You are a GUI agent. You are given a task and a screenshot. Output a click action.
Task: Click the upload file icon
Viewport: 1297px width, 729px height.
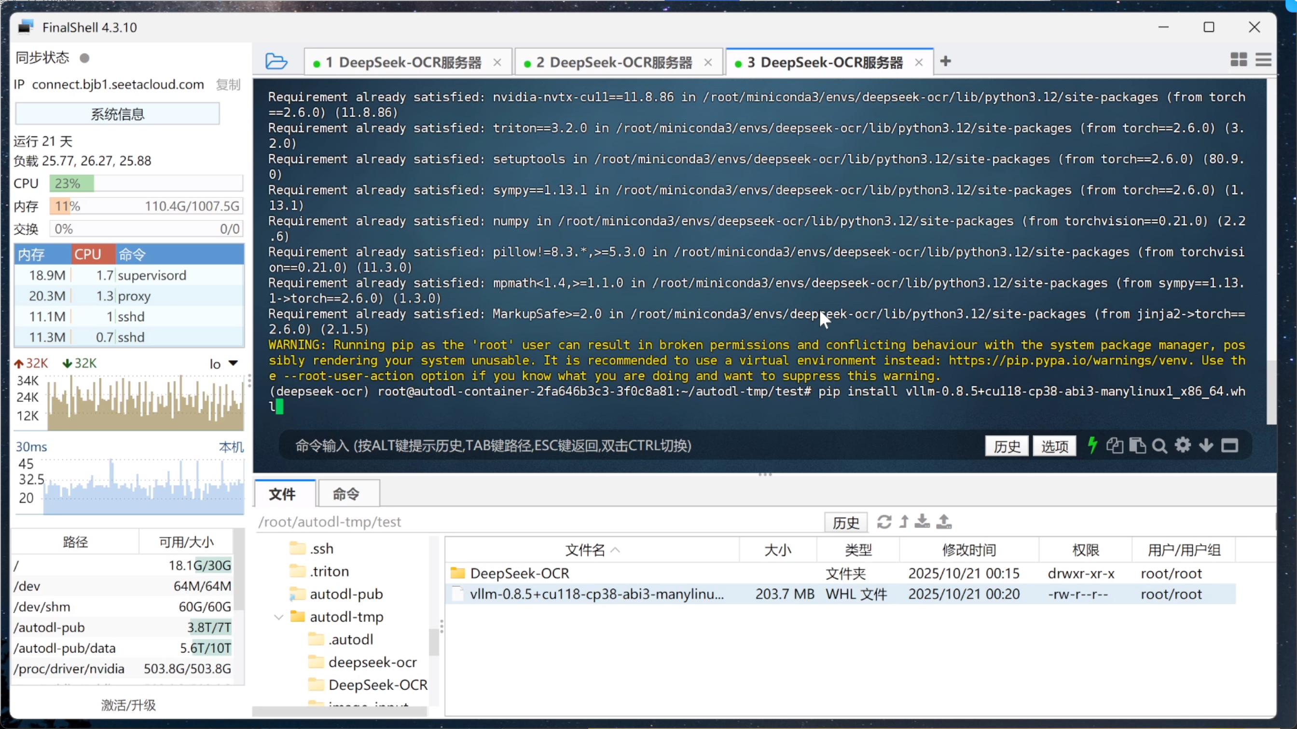(x=944, y=522)
